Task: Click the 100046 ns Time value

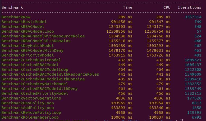Action: point(122,117)
